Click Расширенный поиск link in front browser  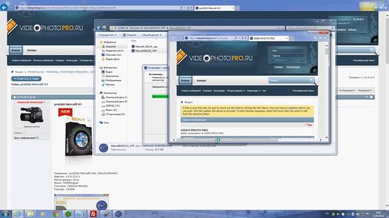(303, 91)
